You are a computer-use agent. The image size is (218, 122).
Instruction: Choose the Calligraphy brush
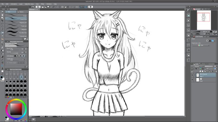16,29
